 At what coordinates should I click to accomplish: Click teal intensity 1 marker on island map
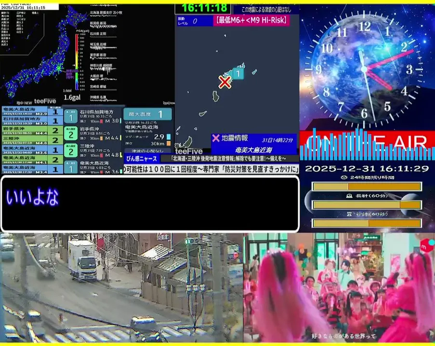pos(238,74)
